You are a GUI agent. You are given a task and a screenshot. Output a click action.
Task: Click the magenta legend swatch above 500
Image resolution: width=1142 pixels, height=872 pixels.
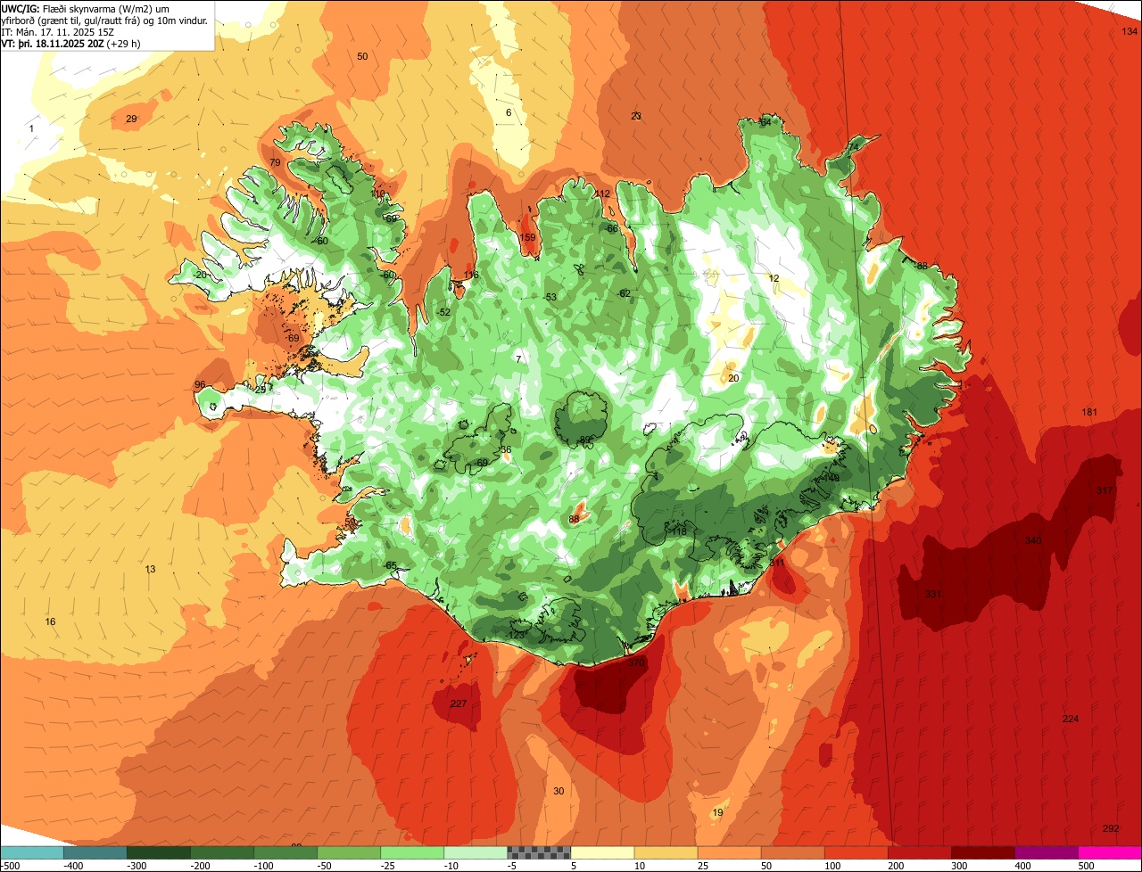(1110, 852)
